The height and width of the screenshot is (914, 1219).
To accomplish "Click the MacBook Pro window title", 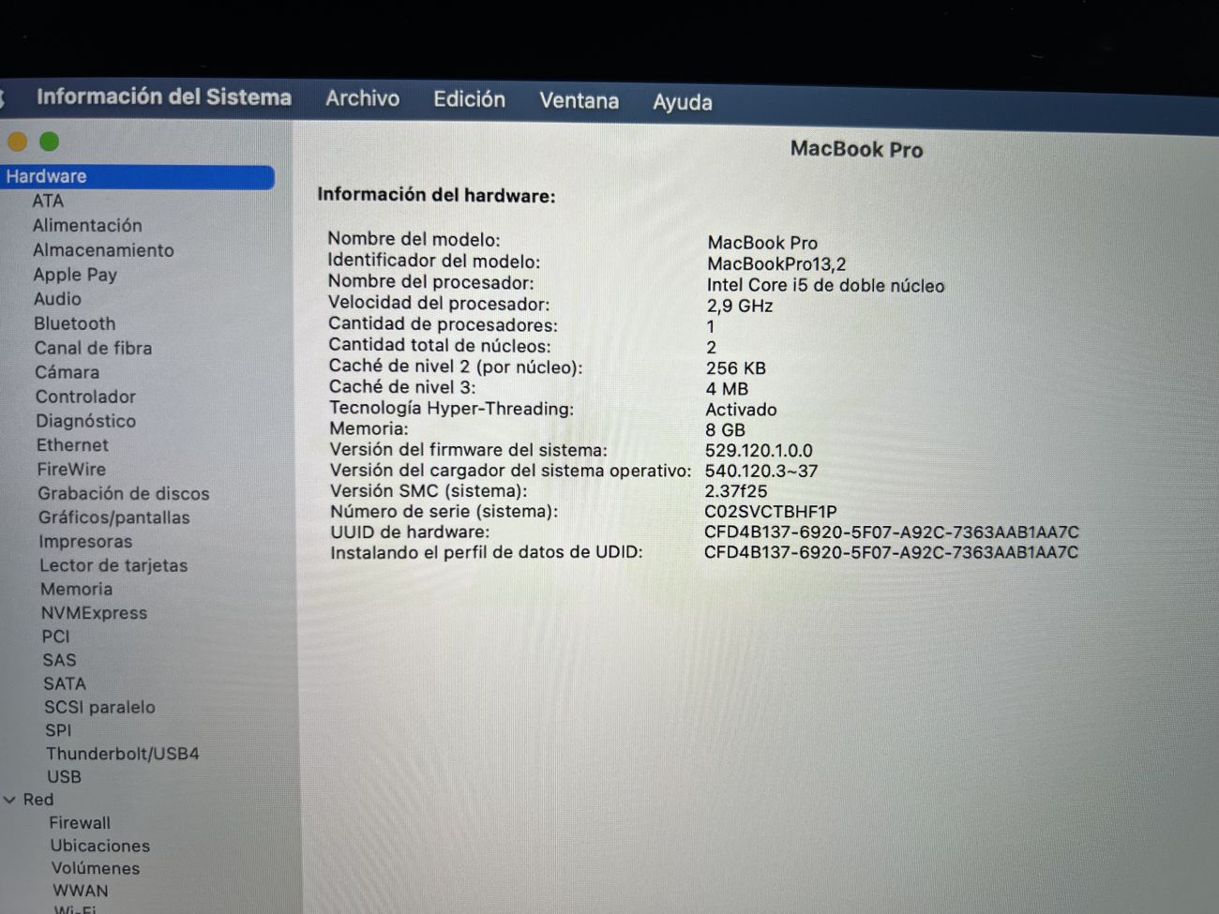I will (x=856, y=149).
